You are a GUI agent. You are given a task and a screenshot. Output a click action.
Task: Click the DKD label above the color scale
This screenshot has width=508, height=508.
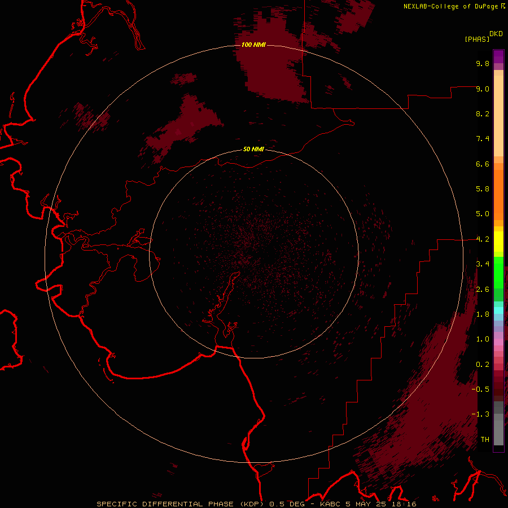(x=496, y=33)
